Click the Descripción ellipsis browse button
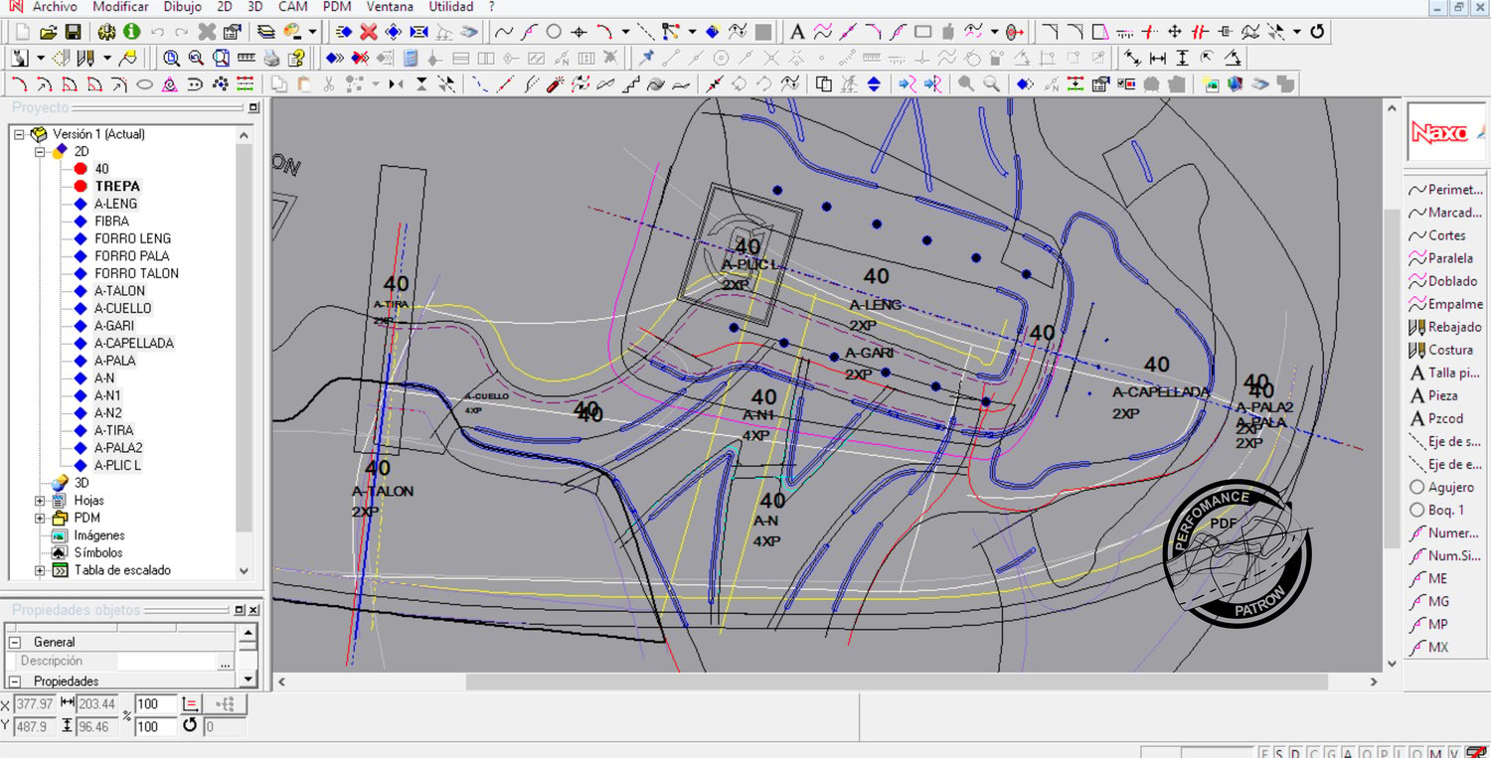Screen dimensions: 1491x758 [x=226, y=662]
